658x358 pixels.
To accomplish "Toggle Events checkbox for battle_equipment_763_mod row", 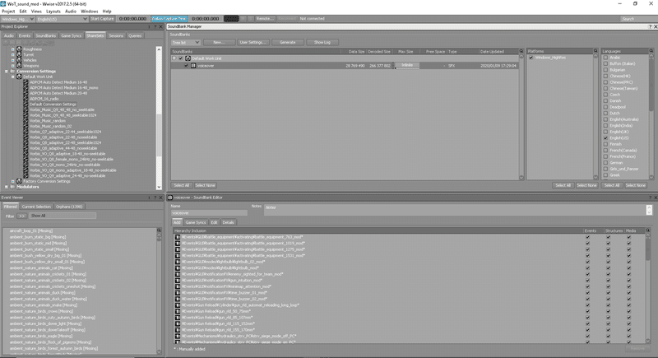I will (587, 237).
